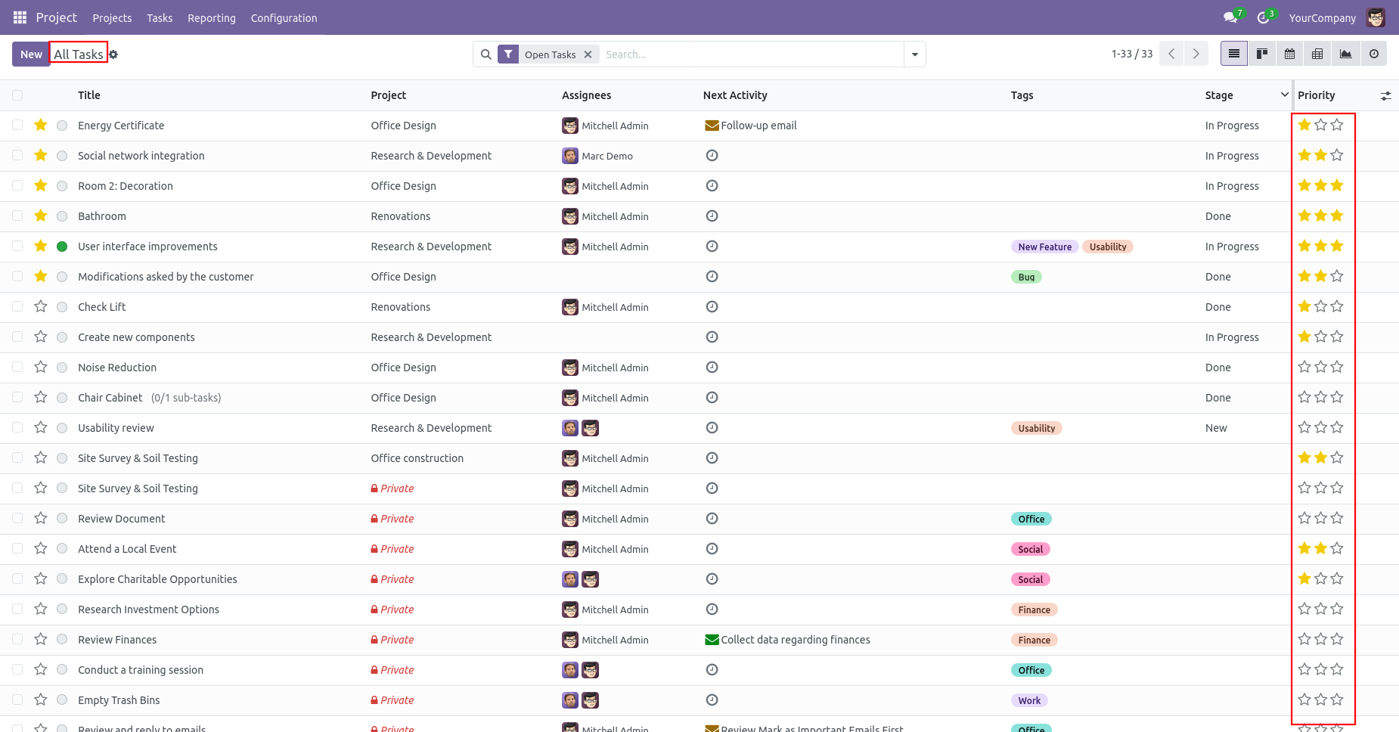1399x732 pixels.
Task: Open Explore Charitable Opportunities task
Action: pyautogui.click(x=157, y=579)
